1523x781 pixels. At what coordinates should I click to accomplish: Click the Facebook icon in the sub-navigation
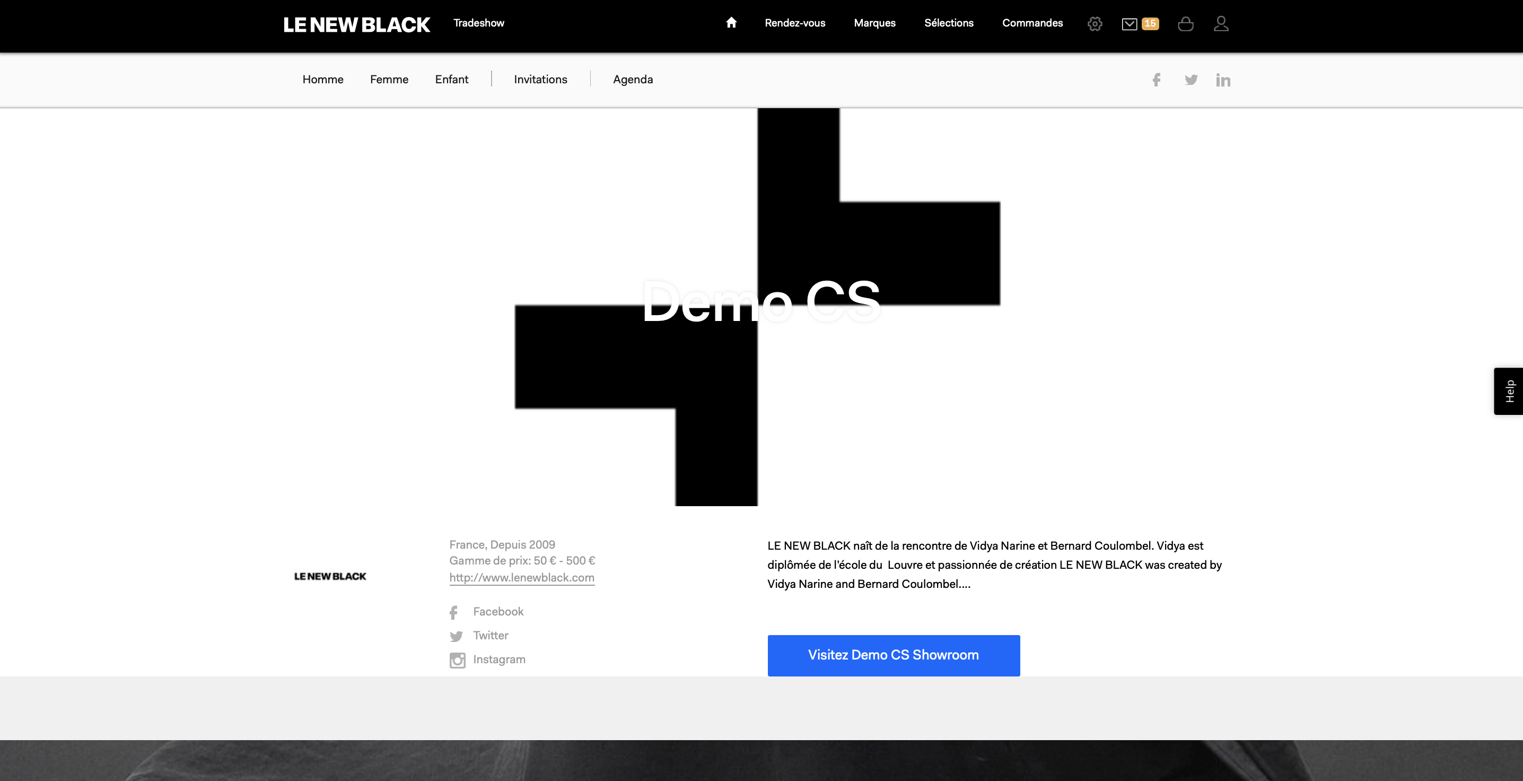(1157, 80)
